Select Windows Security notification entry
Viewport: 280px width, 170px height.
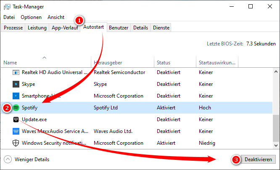pos(54,143)
